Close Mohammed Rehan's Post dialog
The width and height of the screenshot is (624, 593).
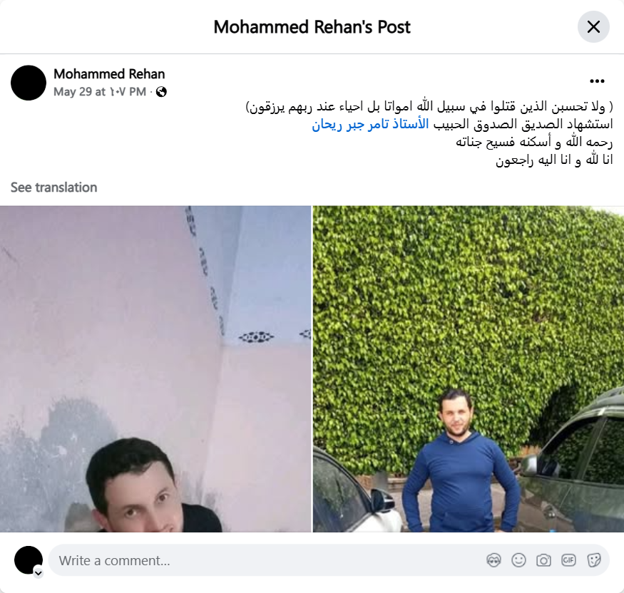(593, 27)
